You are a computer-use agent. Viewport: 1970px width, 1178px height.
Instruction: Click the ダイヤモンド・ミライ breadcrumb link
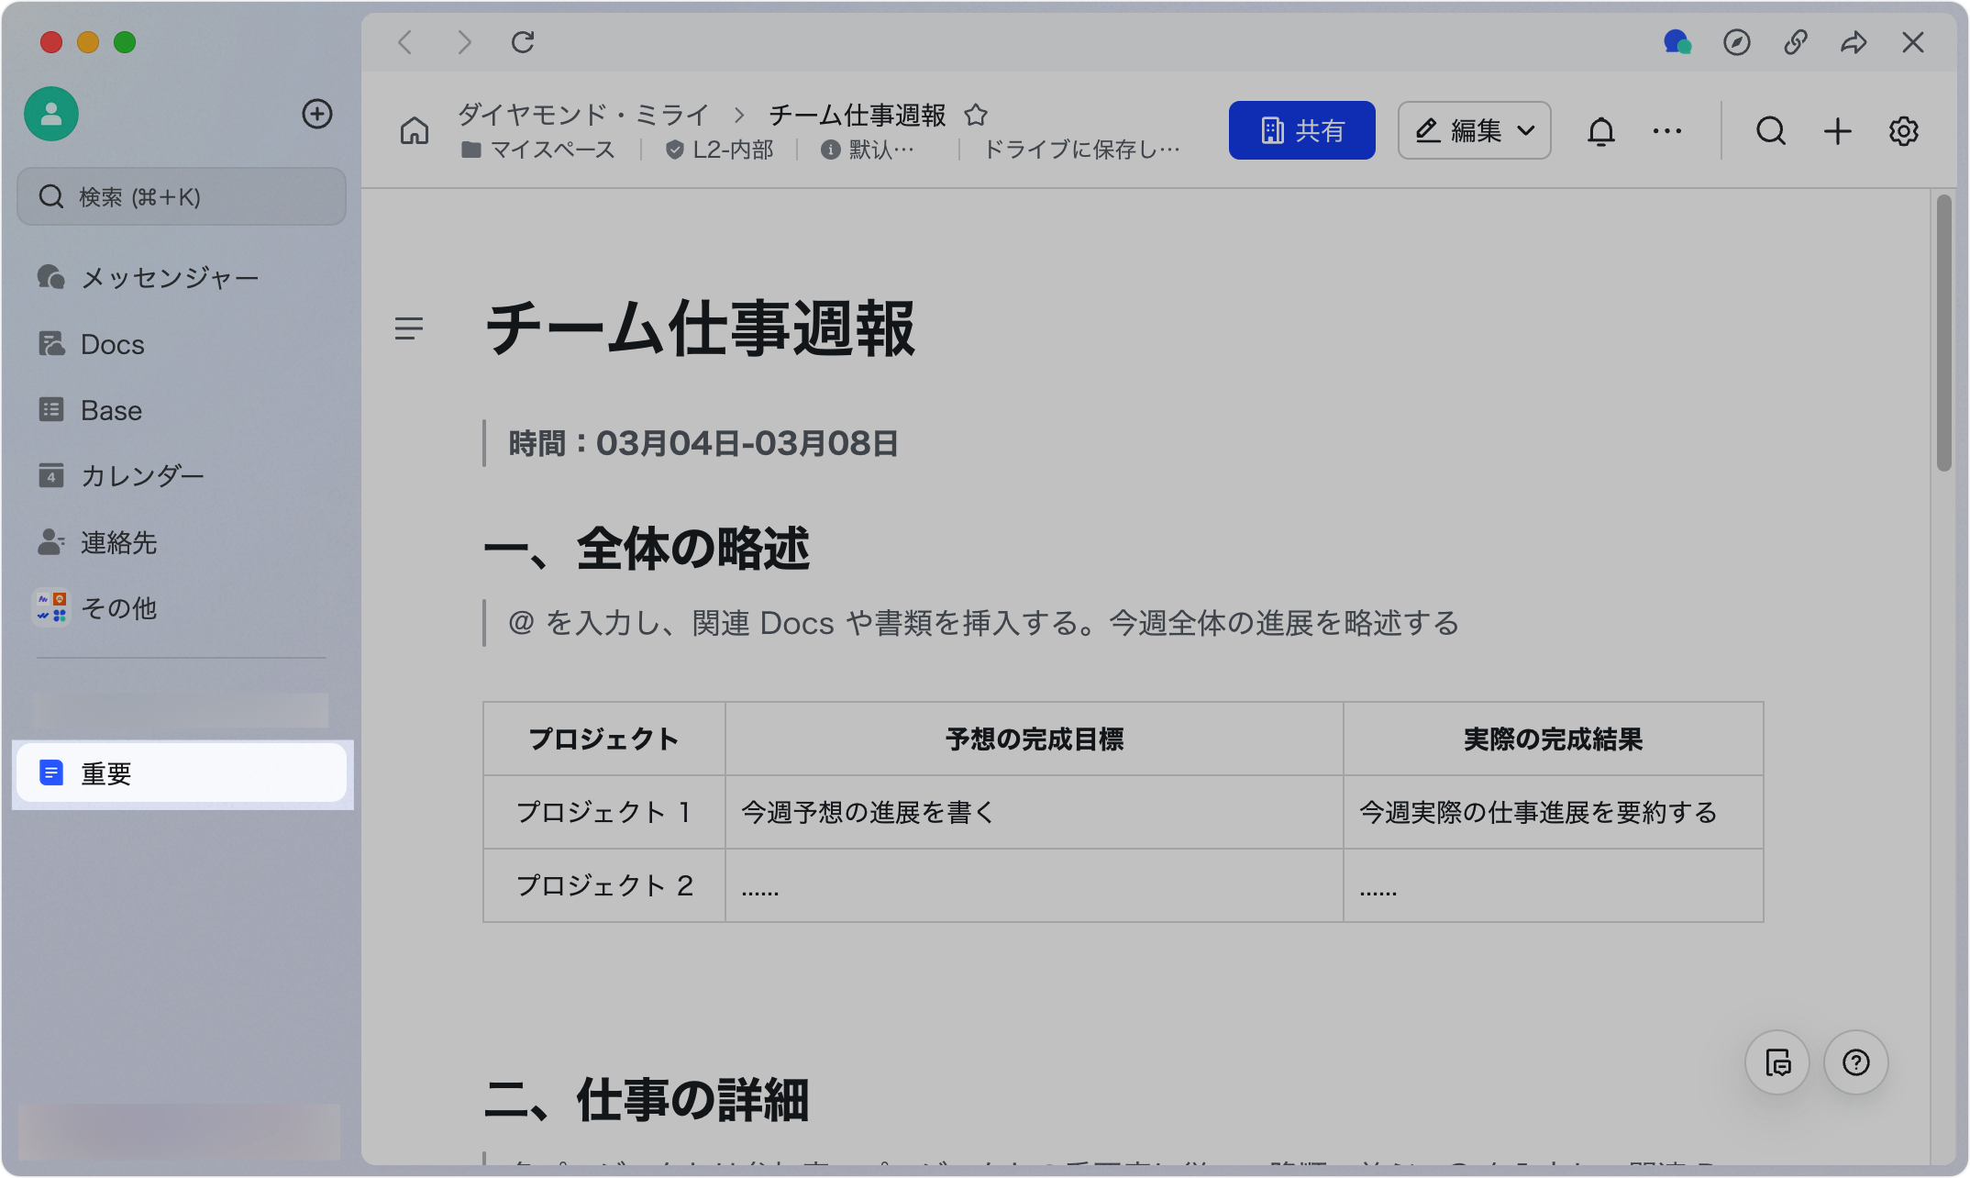point(583,115)
